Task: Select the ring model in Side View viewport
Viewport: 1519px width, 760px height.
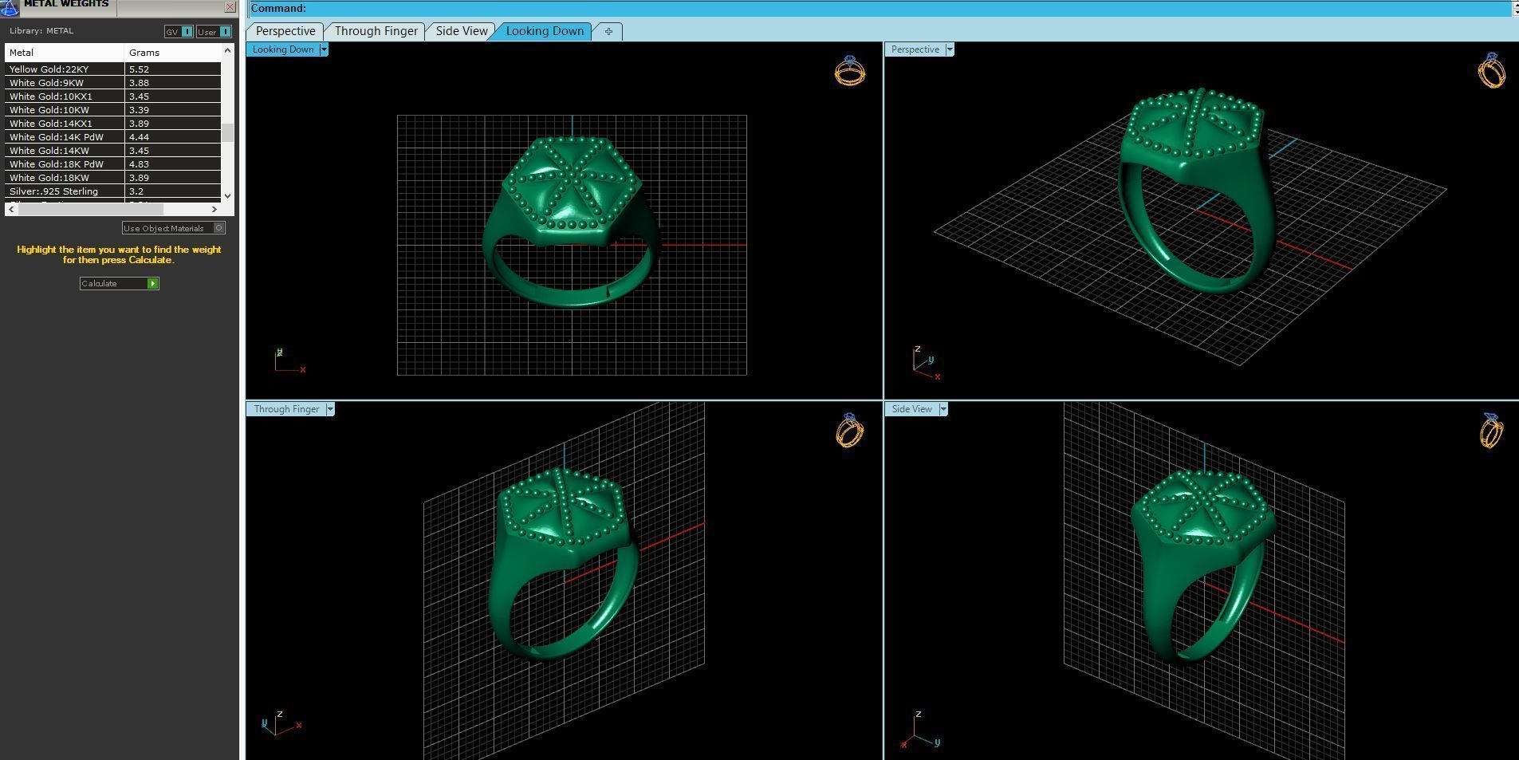Action: 1202,565
